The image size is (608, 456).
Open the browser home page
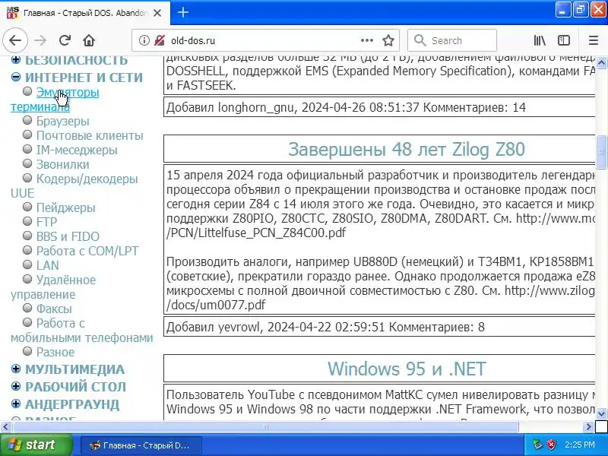click(x=89, y=40)
